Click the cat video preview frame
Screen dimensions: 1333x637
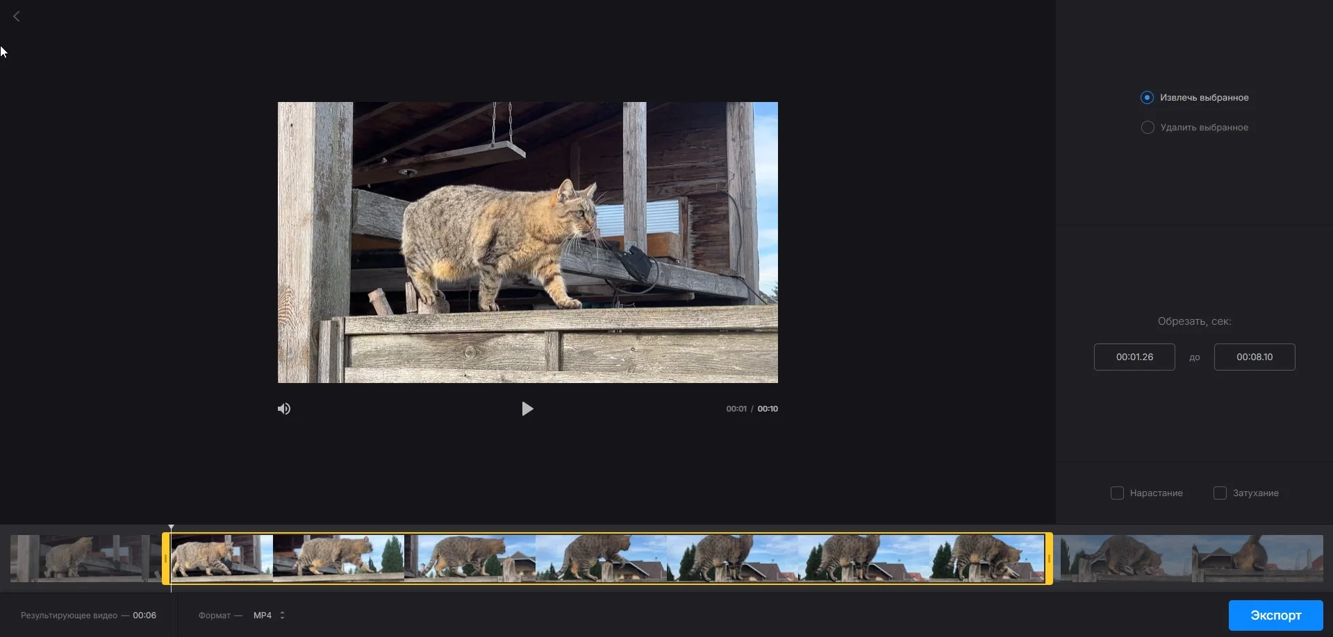point(527,242)
